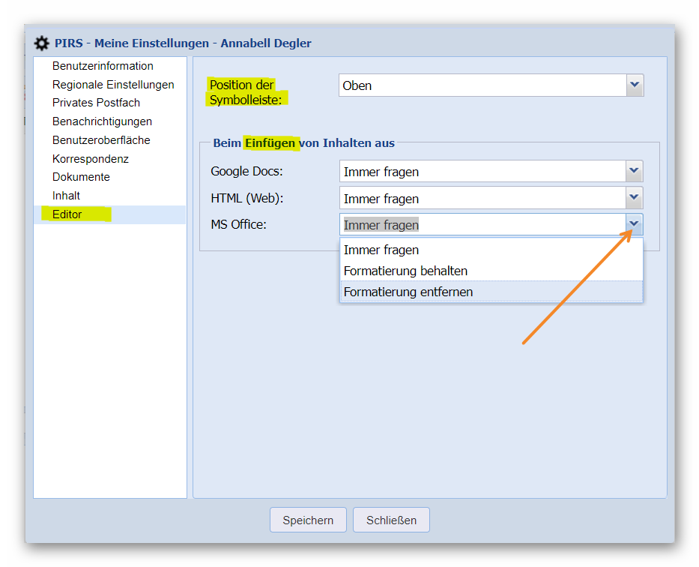699x567 pixels.
Task: Expand the Google Docs dropdown arrow
Action: (635, 172)
